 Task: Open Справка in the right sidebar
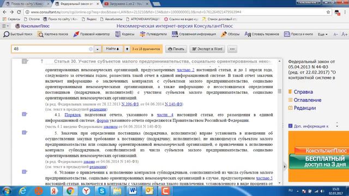[303, 92]
